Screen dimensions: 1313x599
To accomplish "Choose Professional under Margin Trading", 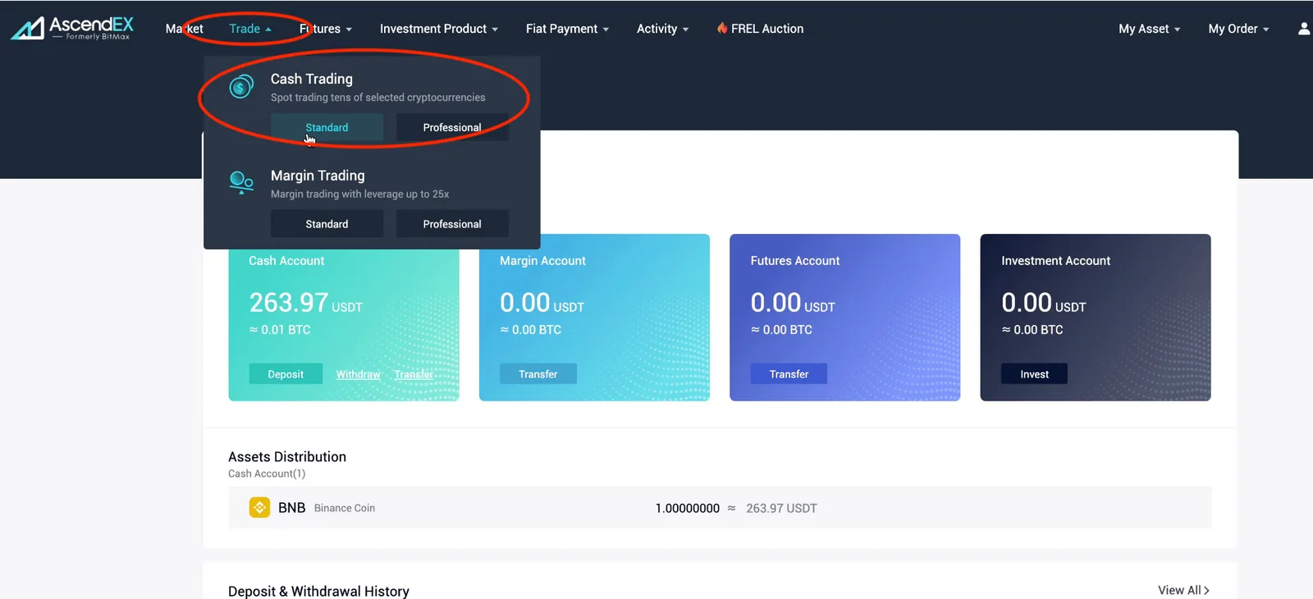I will [452, 224].
